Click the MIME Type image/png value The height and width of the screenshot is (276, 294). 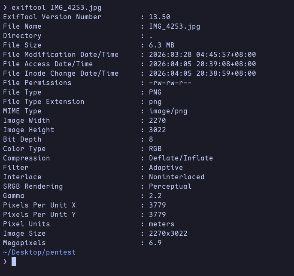168,111
